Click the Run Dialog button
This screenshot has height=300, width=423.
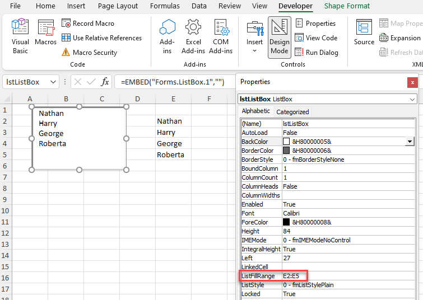[316, 53]
